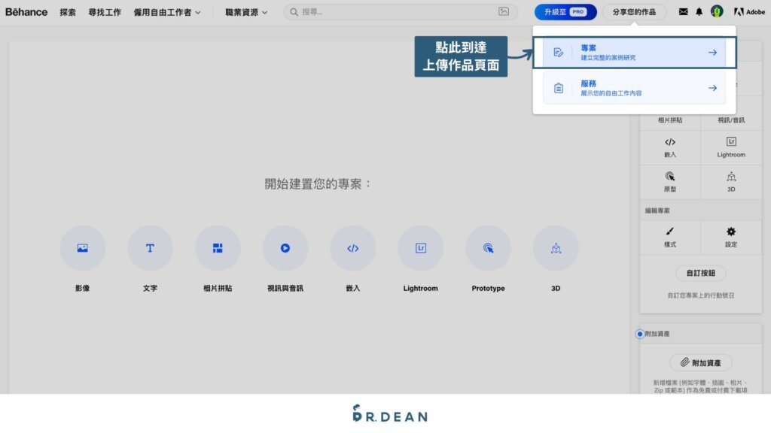Open the 3D content tool icon
771x433 pixels.
coord(556,247)
